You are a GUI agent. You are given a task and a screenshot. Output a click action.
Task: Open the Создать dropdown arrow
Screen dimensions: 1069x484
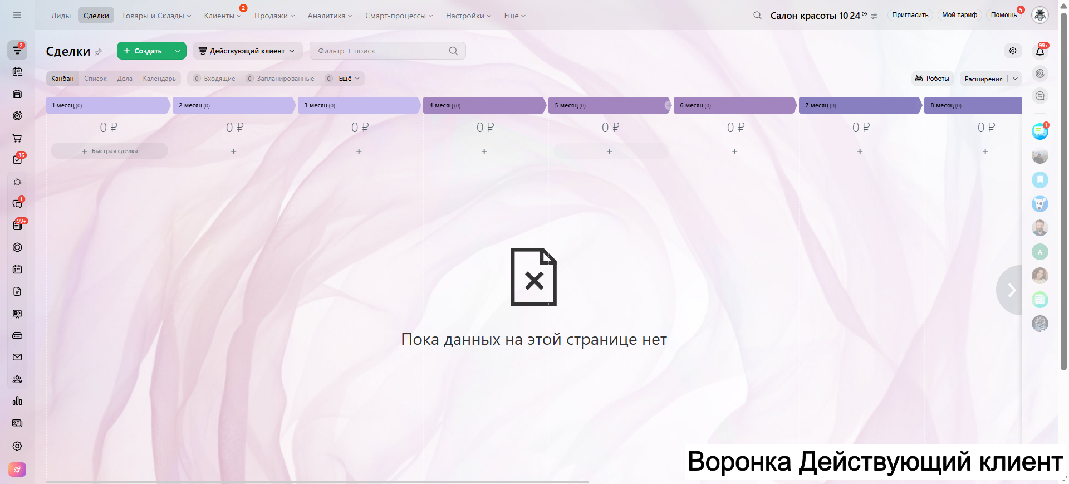[178, 51]
